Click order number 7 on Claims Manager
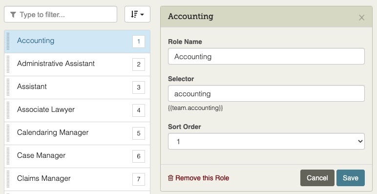 (139, 179)
